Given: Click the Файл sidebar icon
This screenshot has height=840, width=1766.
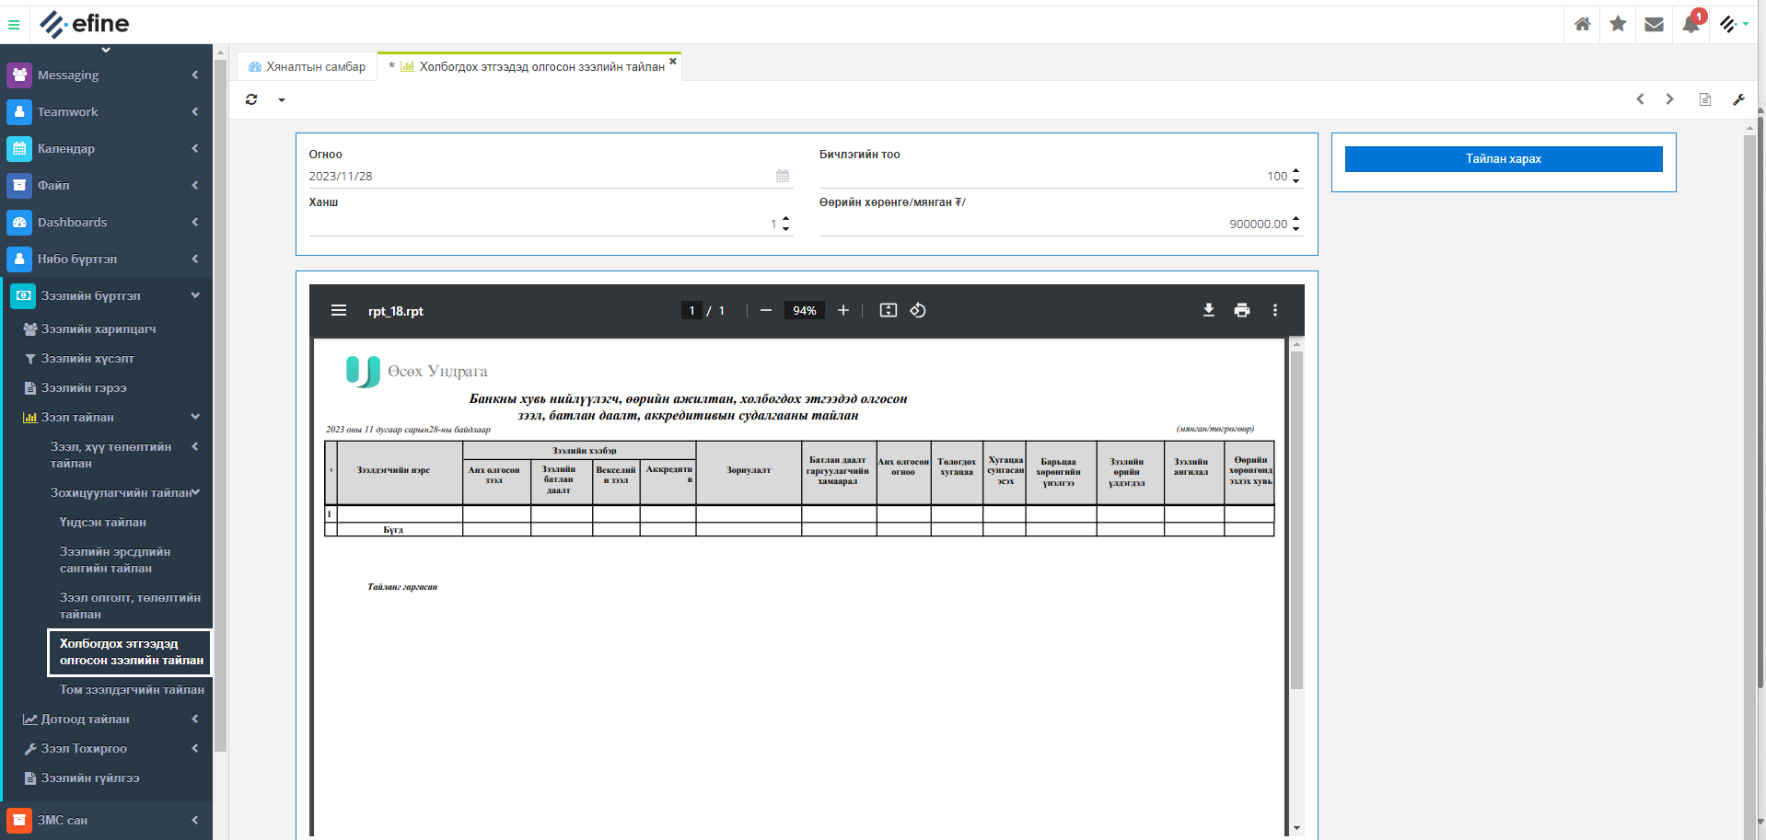Looking at the screenshot, I should pyautogui.click(x=19, y=185).
